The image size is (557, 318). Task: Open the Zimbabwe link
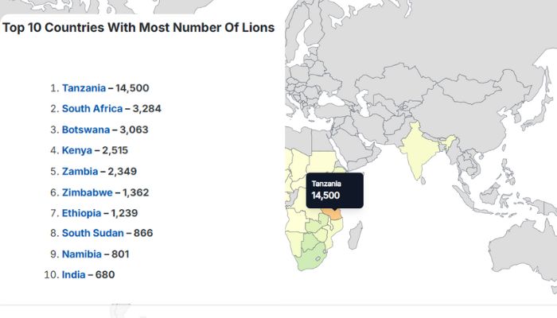point(87,192)
